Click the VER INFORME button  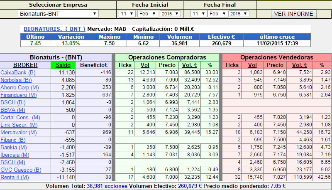pos(294,14)
